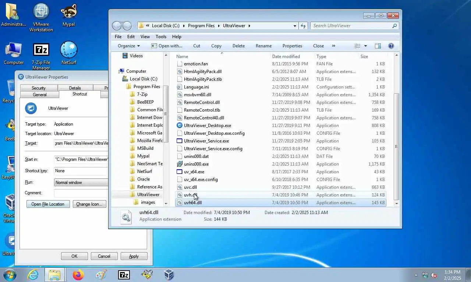This screenshot has width=471, height=282.
Task: Click the Comment field
Action: [81, 193]
